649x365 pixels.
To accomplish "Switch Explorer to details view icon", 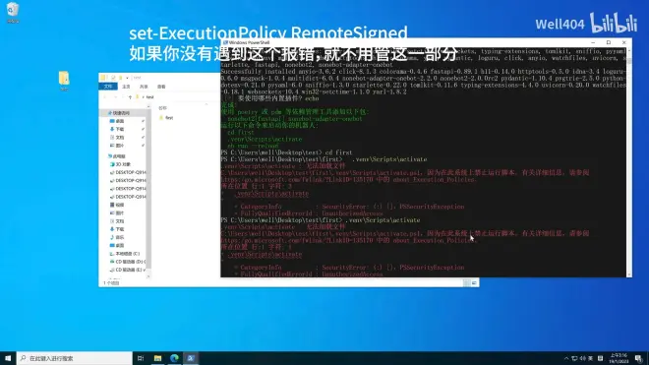I will (467, 283).
